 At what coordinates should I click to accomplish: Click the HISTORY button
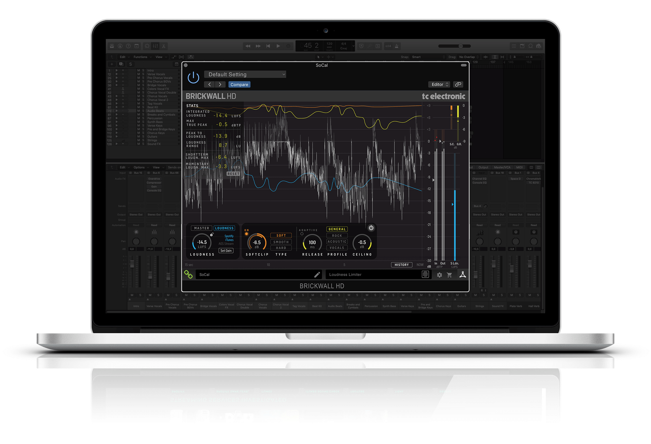pos(402,265)
